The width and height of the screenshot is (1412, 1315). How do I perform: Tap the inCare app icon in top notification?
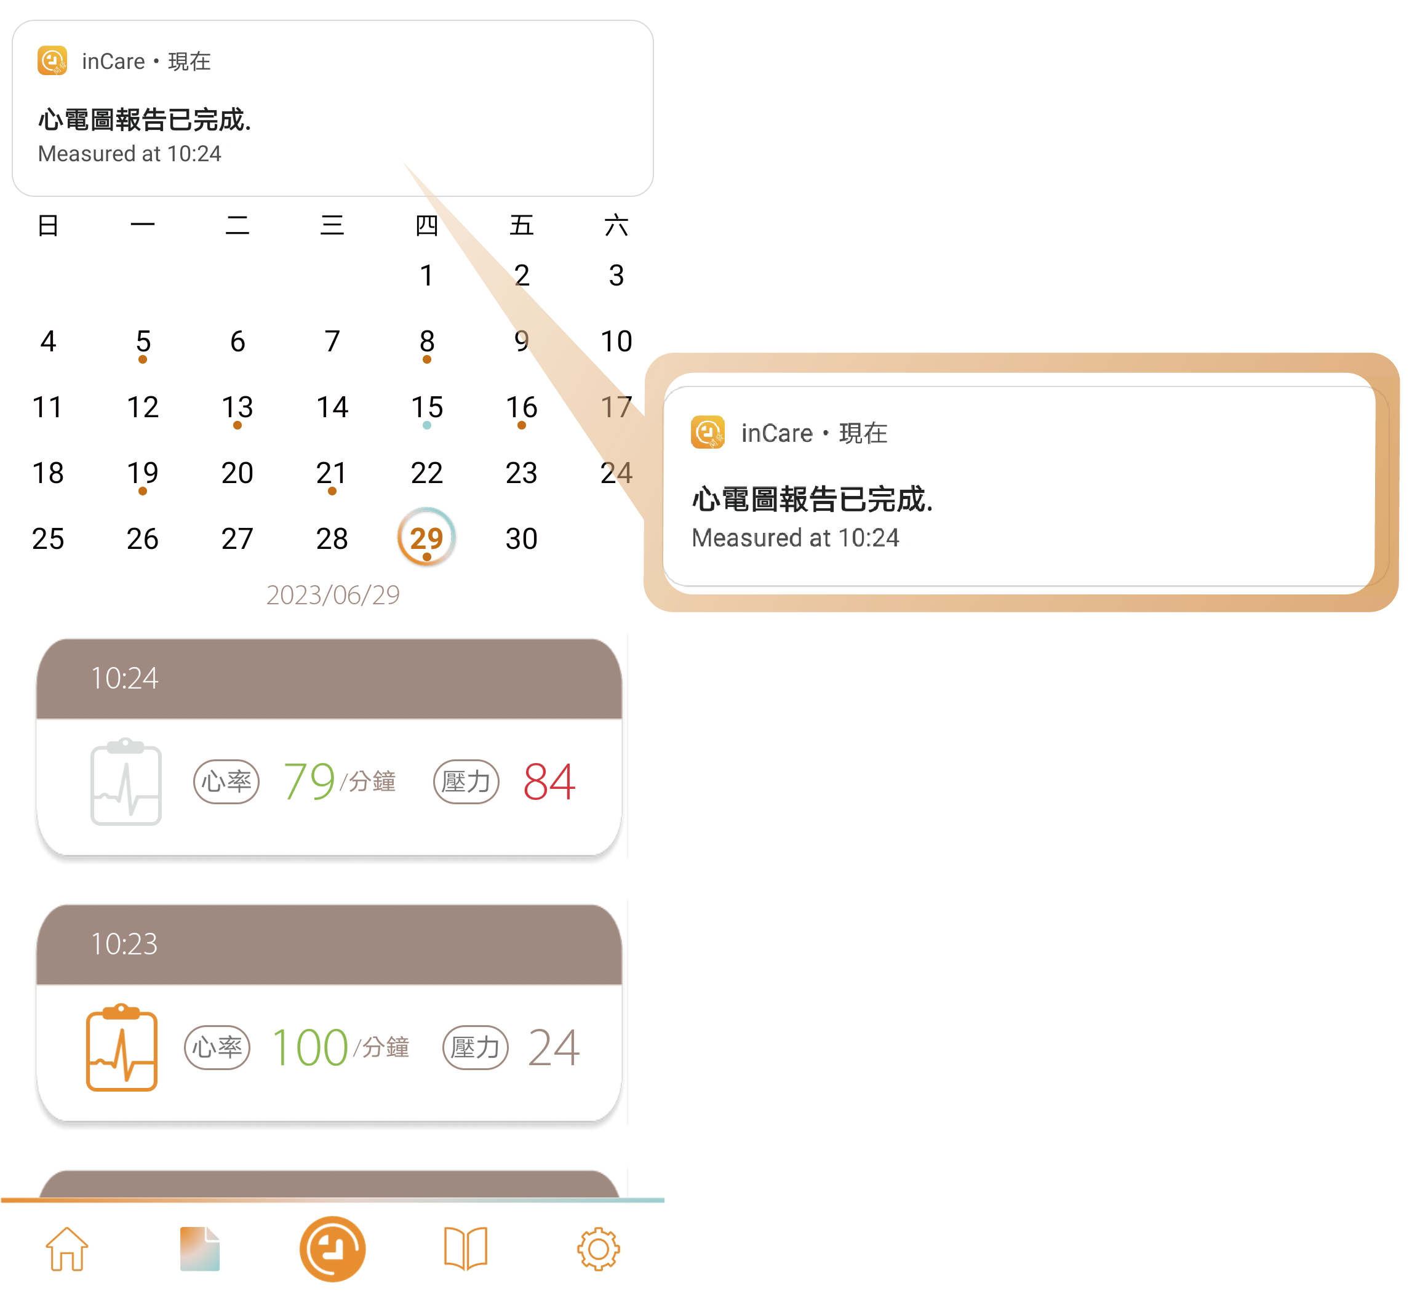[52, 61]
